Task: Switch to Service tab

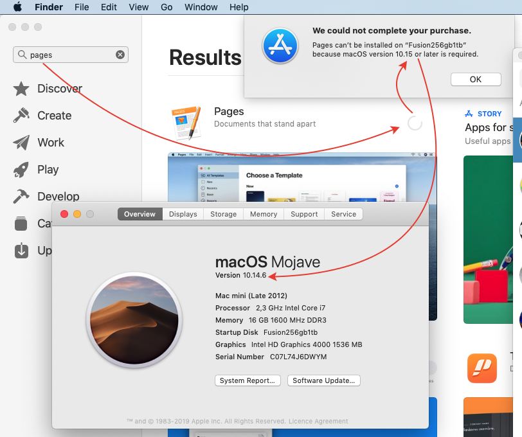Action: pos(343,214)
